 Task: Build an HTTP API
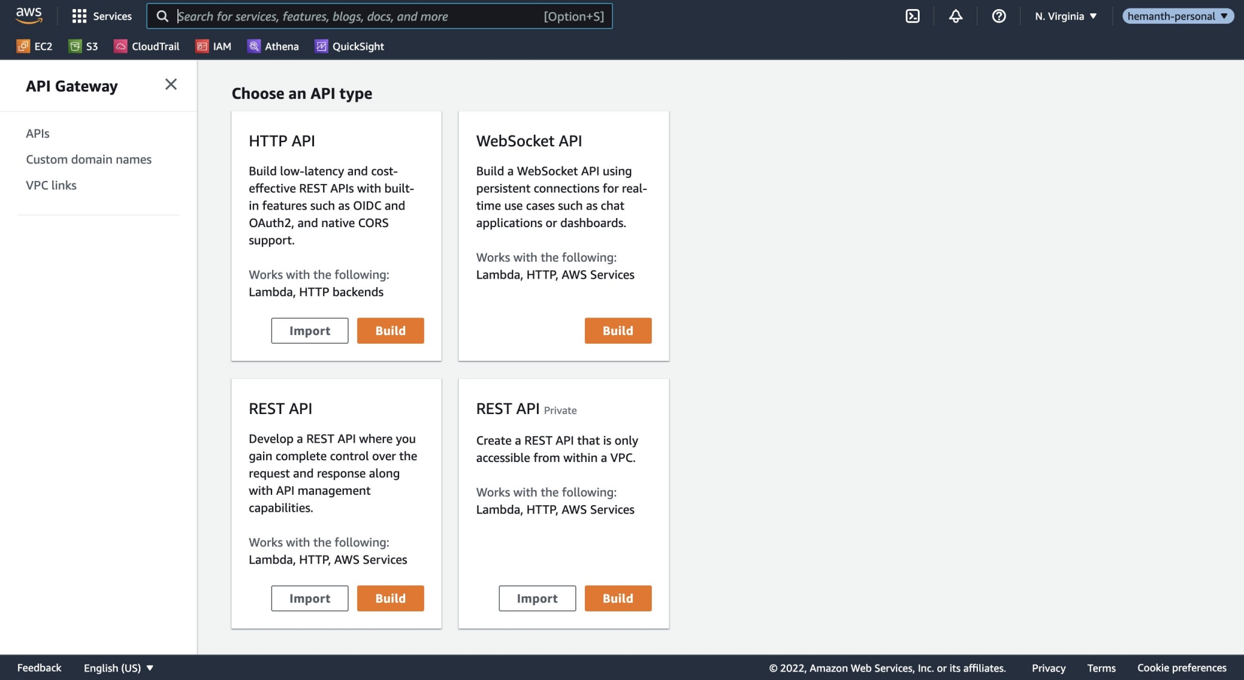391,330
